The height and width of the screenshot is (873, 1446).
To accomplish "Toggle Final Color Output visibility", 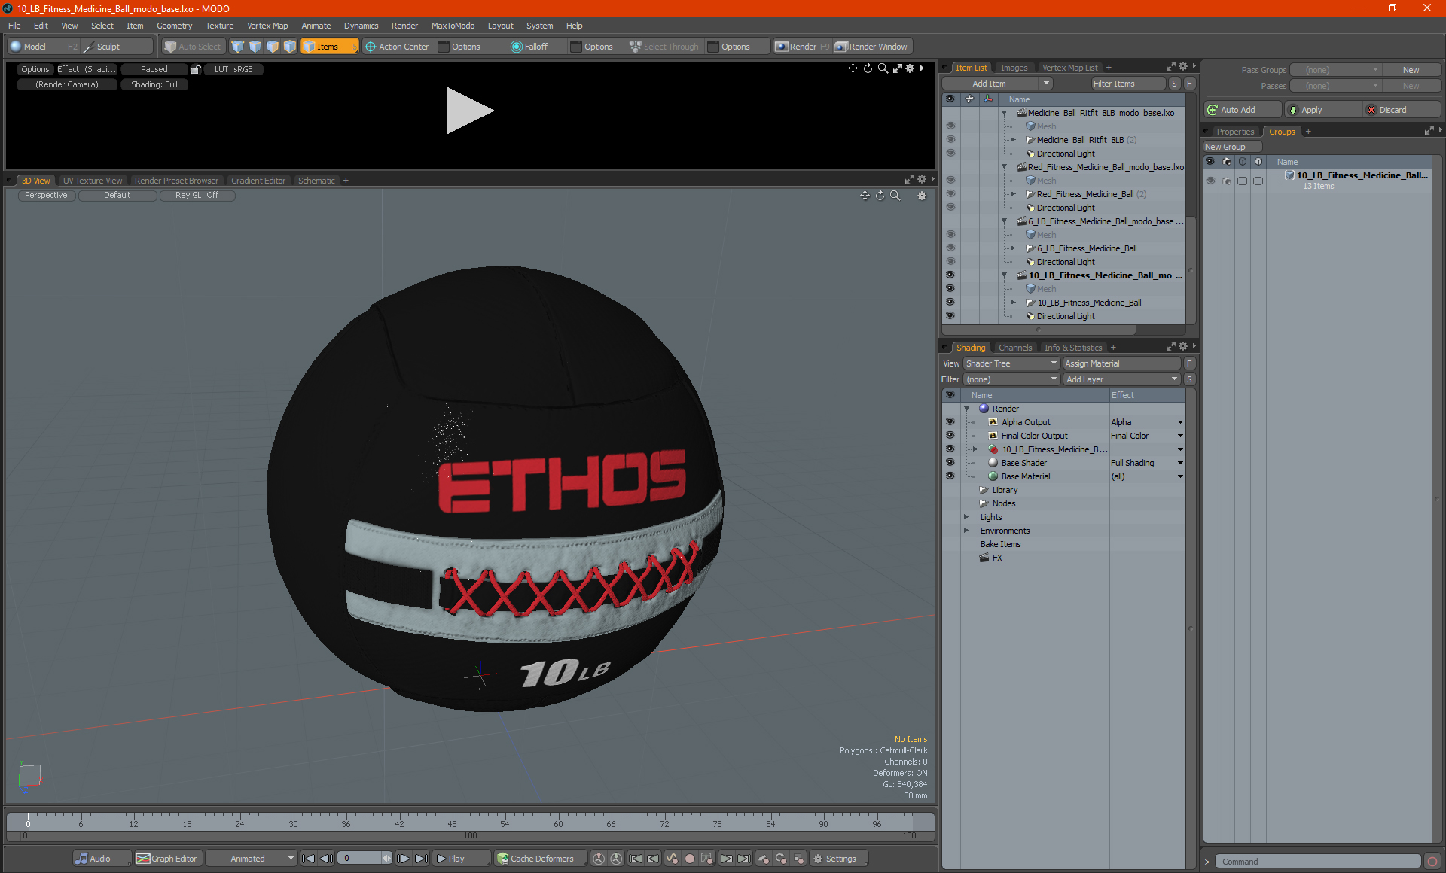I will (950, 436).
